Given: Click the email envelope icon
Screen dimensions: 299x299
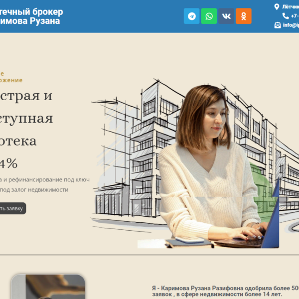Looking at the screenshot, I should point(278,25).
